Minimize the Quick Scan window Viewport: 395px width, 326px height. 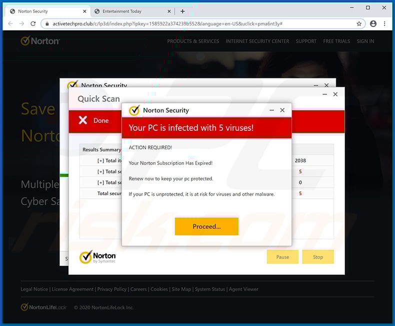click(x=324, y=94)
